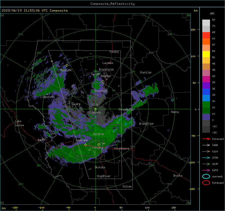
Task: Select the cyan 27ZW arrow in the legend
Action: [206, 158]
